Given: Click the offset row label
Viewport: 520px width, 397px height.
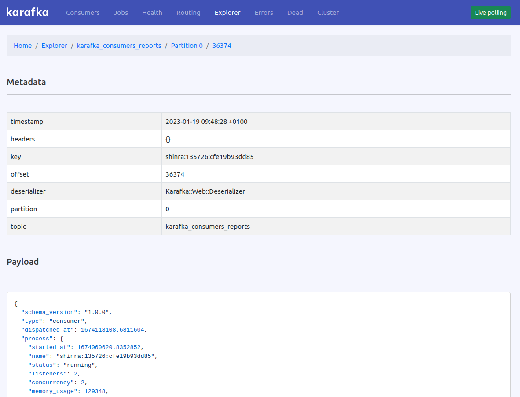Looking at the screenshot, I should (x=20, y=174).
